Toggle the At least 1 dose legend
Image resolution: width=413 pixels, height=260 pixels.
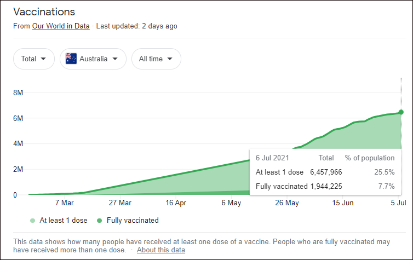tap(63, 221)
